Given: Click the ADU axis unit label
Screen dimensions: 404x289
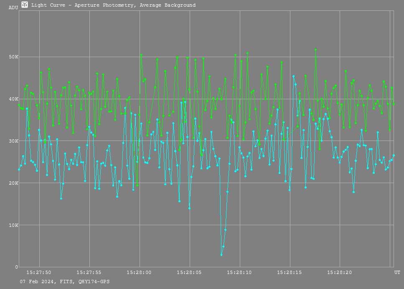Looking at the screenshot, I should tap(13, 8).
